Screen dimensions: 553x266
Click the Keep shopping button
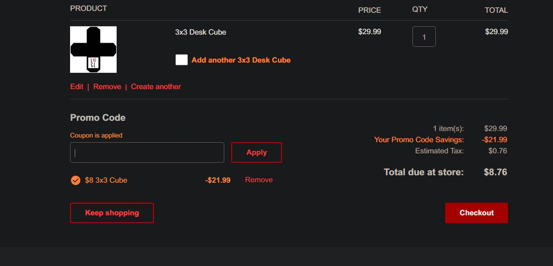112,213
